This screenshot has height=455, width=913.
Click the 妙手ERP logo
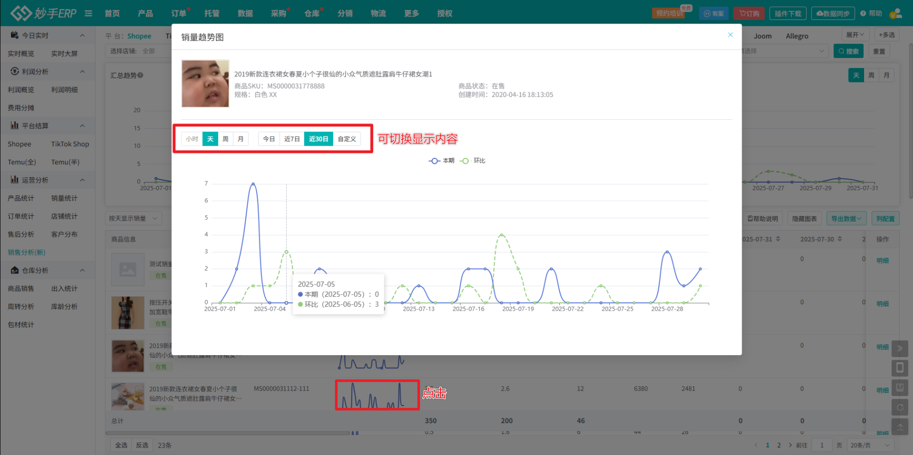point(43,13)
